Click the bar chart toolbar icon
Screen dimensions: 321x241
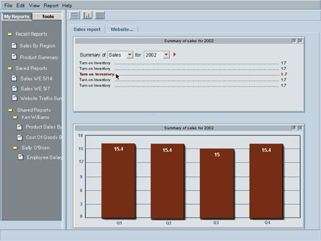87,15
